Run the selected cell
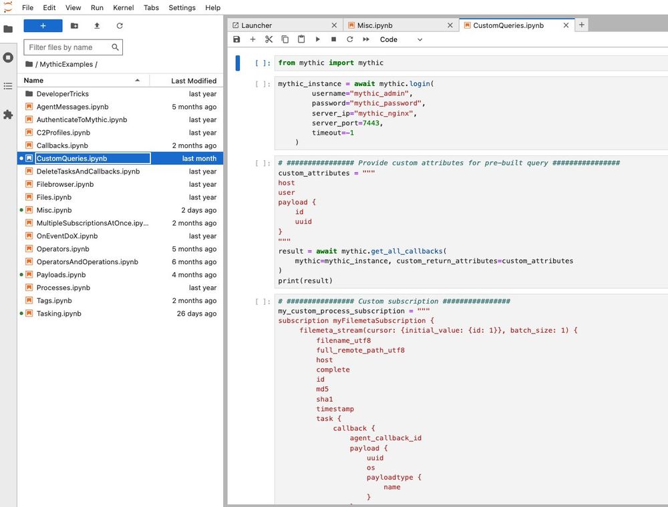Screen dimensions: 668x507 click(318, 39)
